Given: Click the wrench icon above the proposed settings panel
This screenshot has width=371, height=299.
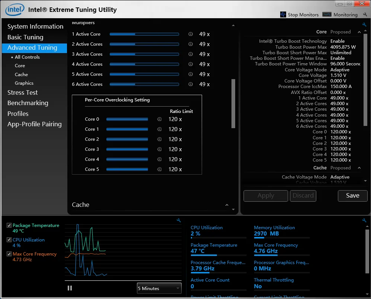Looking at the screenshot, I should point(364,25).
